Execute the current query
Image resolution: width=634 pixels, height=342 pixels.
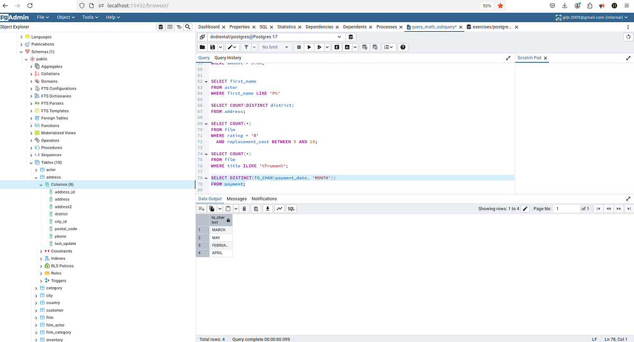[x=309, y=47]
